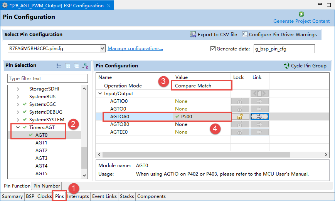The image size is (335, 201).
Task: Expand the Storage:SDHI tree node
Action: pos(18,89)
